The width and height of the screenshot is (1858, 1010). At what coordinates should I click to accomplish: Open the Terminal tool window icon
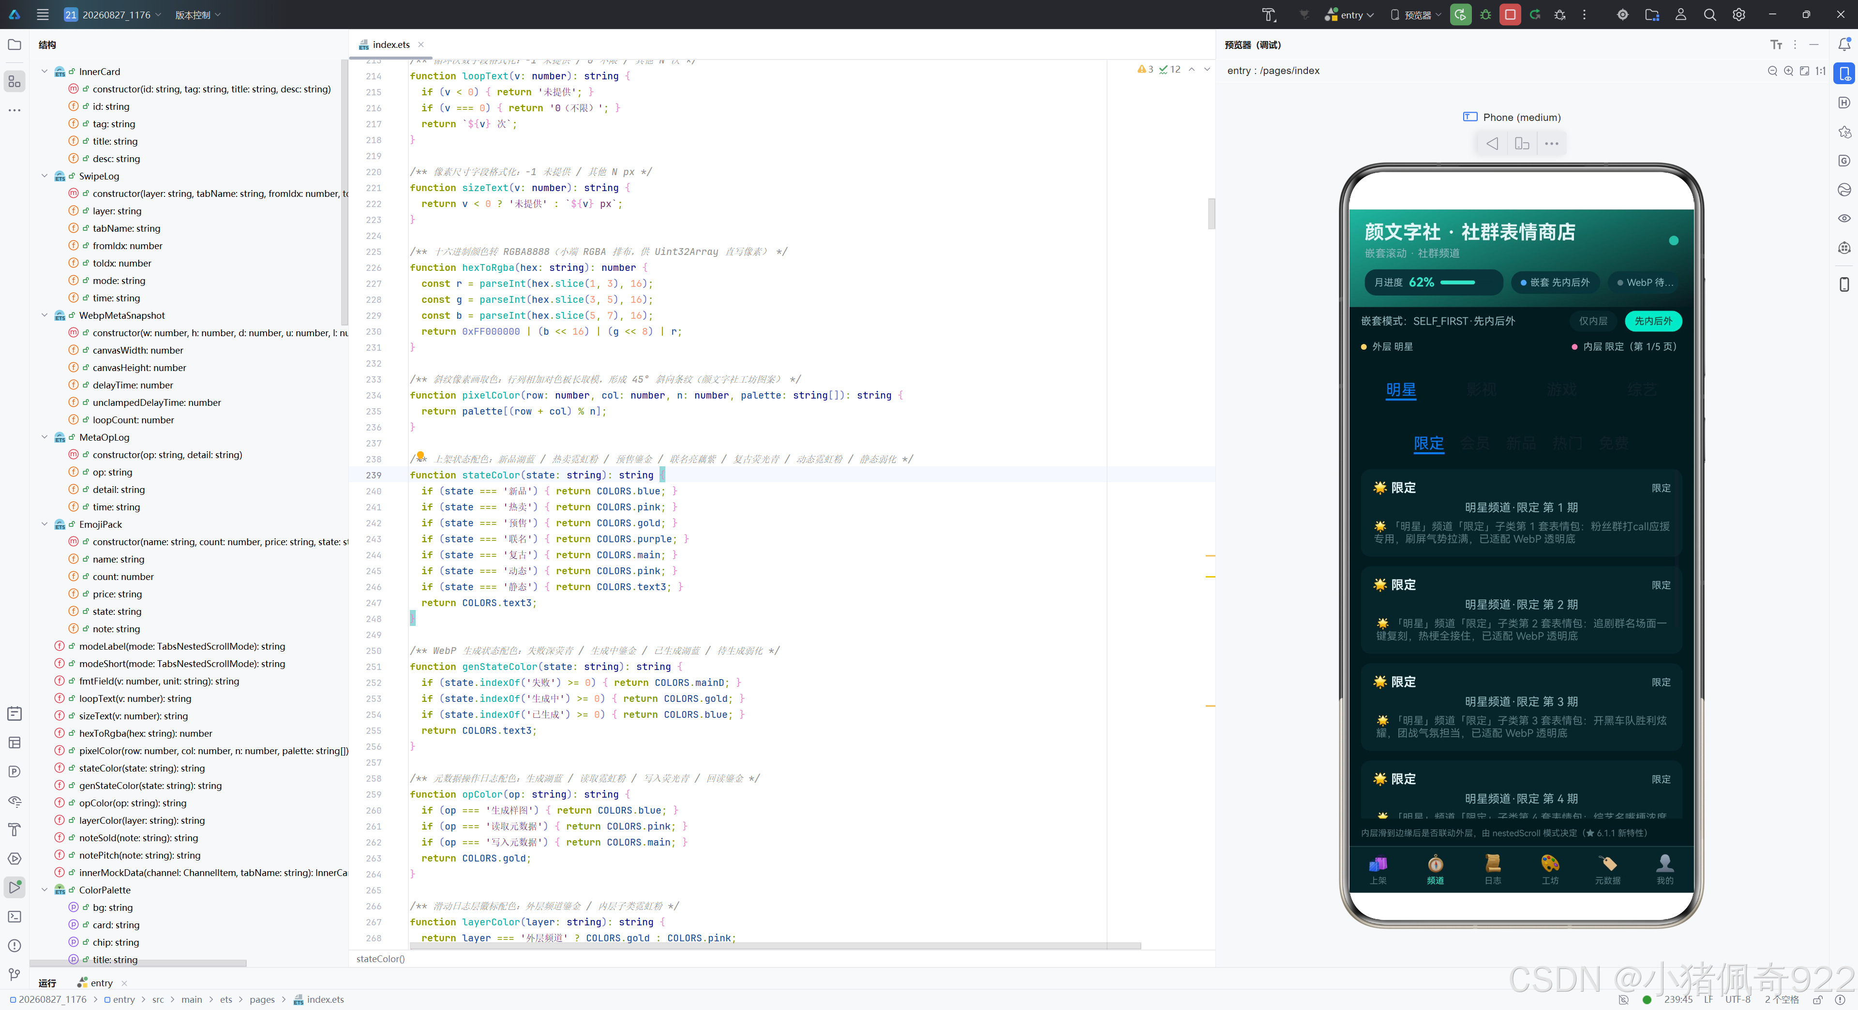point(15,916)
